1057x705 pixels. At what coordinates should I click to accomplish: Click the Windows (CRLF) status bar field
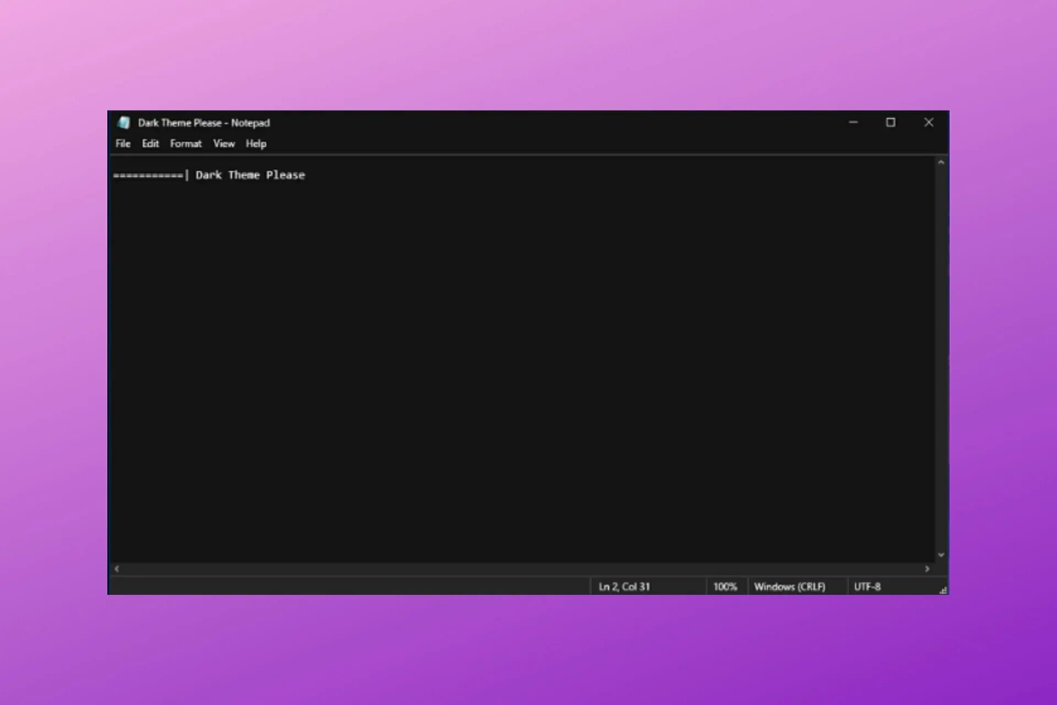click(789, 587)
